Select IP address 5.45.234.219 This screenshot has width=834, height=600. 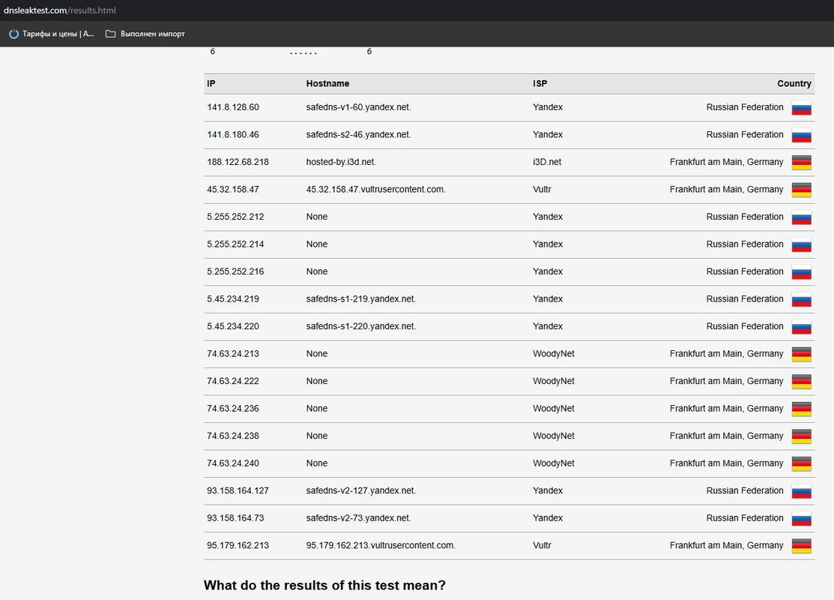233,299
